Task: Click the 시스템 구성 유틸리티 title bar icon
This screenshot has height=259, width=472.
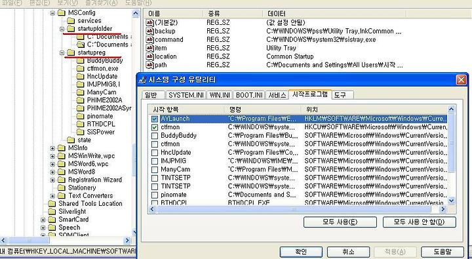Action: pos(143,80)
